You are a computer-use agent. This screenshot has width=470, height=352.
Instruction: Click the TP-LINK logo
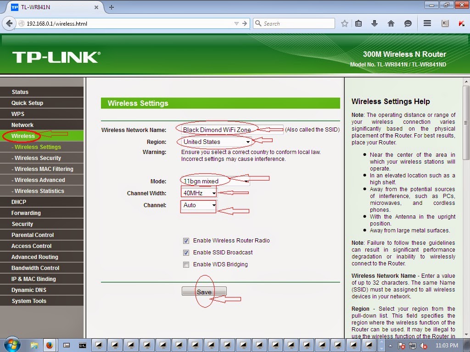[56, 57]
